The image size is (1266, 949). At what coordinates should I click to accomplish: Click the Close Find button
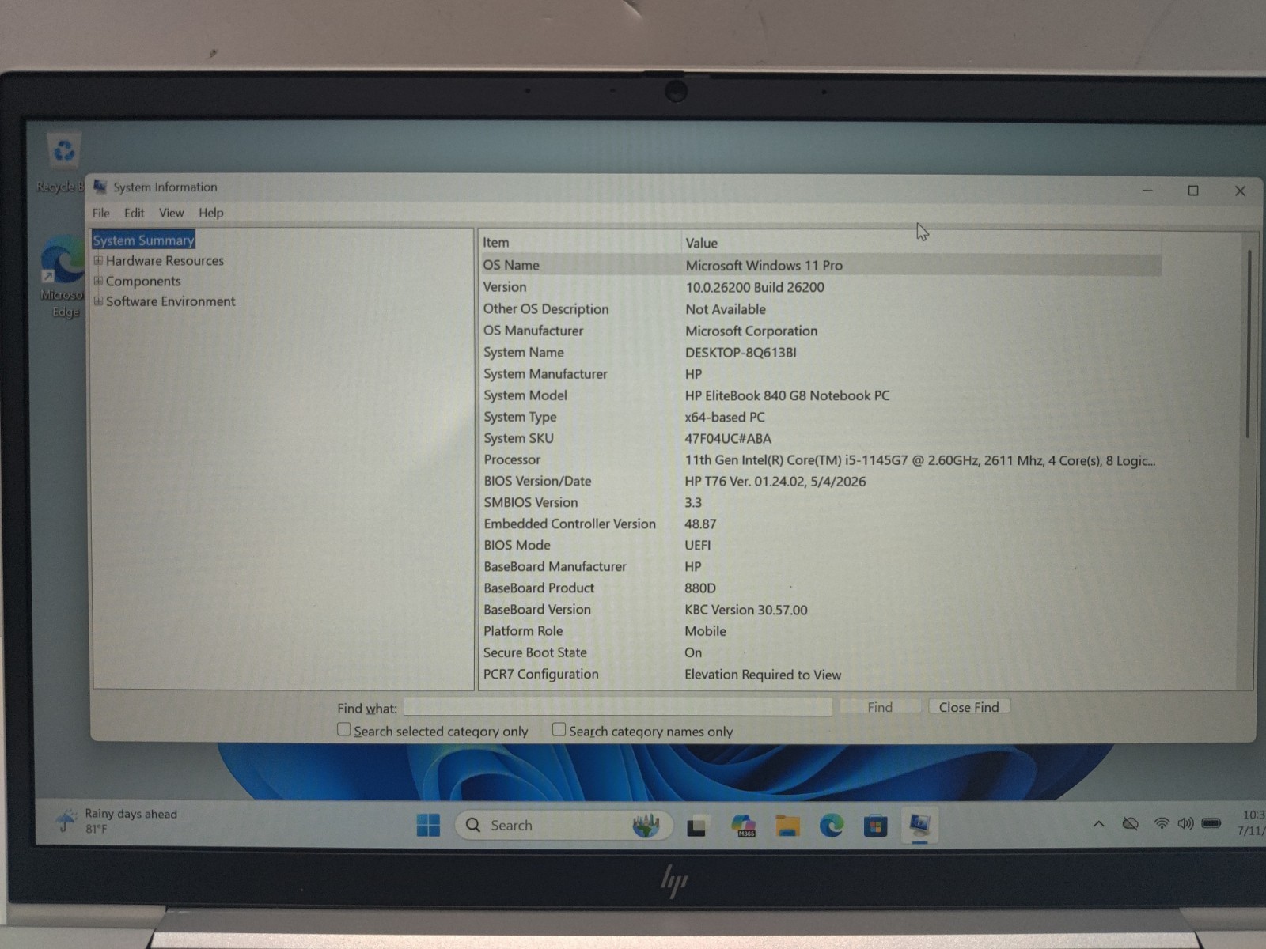click(x=968, y=707)
